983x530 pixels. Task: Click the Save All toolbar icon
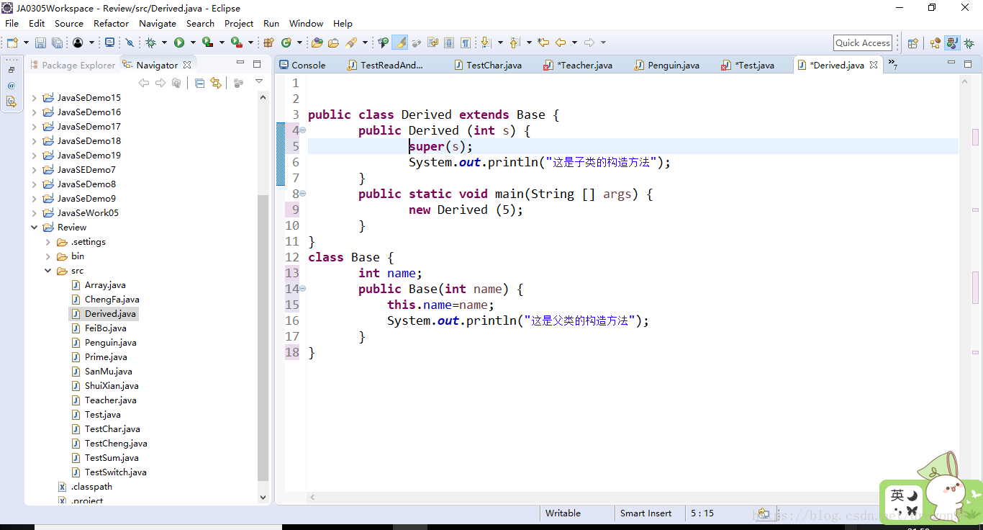[x=57, y=43]
